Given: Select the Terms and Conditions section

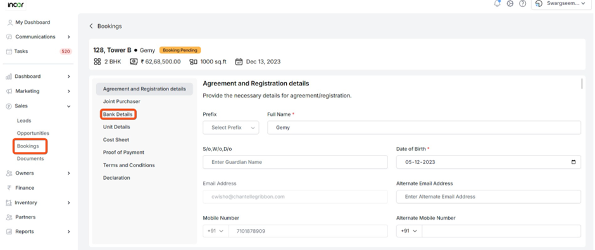Looking at the screenshot, I should [x=129, y=165].
